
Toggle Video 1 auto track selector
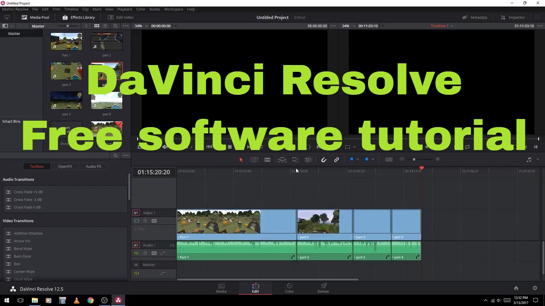pyautogui.click(x=154, y=221)
